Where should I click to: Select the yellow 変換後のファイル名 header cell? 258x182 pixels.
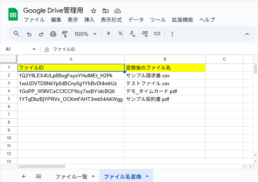coord(165,68)
